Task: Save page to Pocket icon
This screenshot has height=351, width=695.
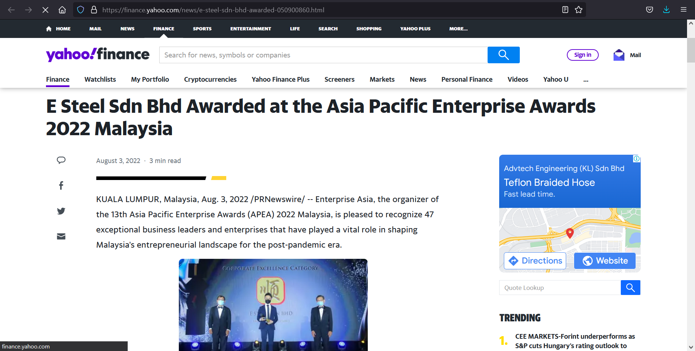Action: (x=649, y=10)
